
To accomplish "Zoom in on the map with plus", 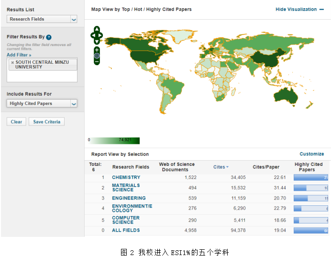I will (x=97, y=50).
